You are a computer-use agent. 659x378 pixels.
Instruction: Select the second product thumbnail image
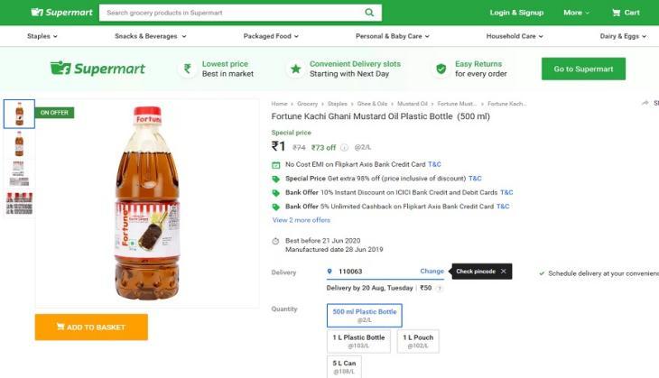pyautogui.click(x=19, y=143)
